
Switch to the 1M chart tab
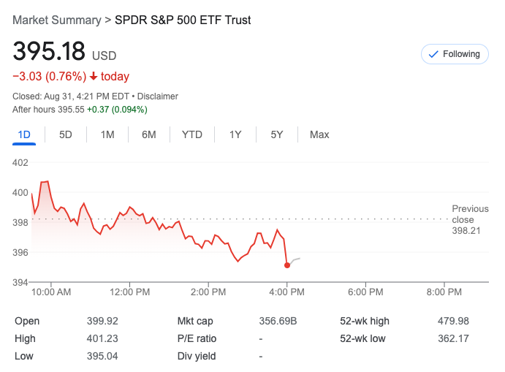[107, 134]
